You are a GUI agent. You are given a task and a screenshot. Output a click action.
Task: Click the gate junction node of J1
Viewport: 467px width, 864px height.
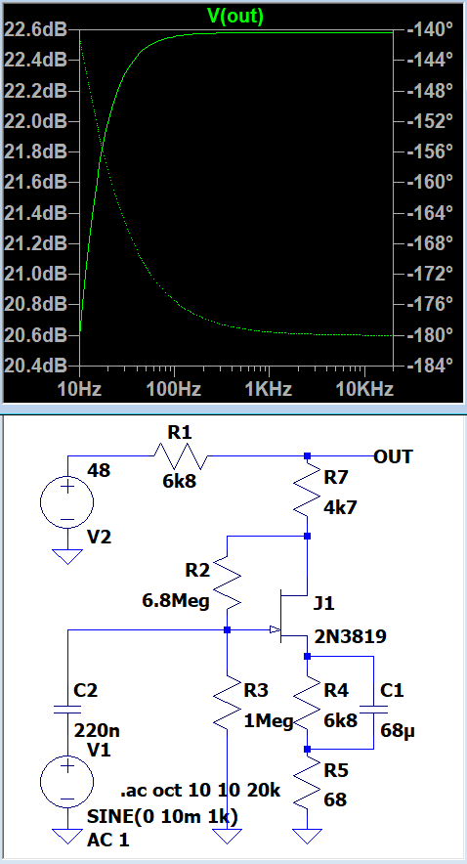click(x=227, y=629)
